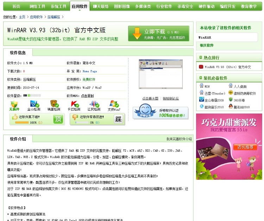Click the MSN icon

click(201, 86)
